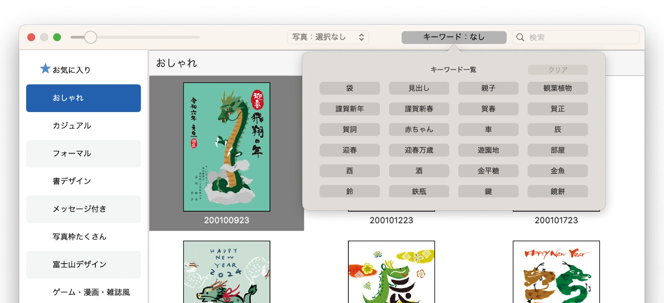Choose the 写真枠たくさん category
This screenshot has width=664, height=303.
point(83,237)
